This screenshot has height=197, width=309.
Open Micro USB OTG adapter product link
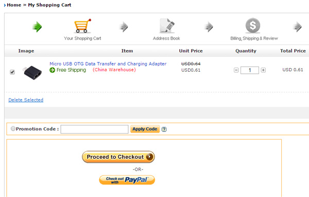point(108,64)
